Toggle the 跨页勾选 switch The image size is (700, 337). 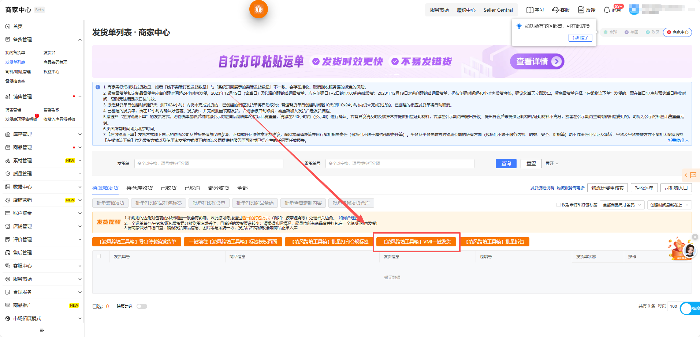coord(142,306)
